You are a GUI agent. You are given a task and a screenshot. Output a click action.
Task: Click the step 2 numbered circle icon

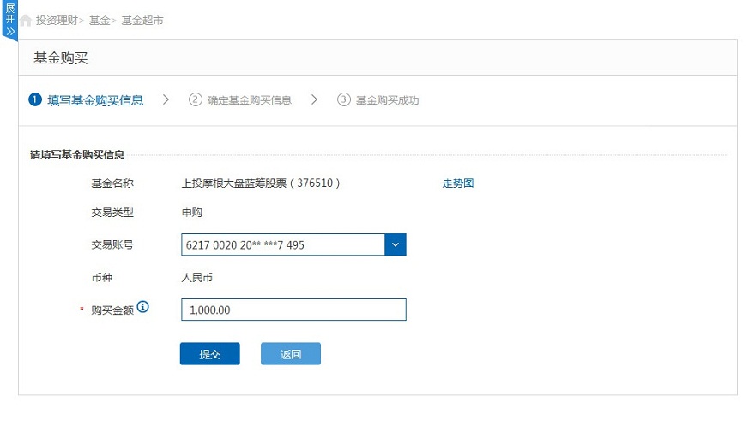click(196, 100)
